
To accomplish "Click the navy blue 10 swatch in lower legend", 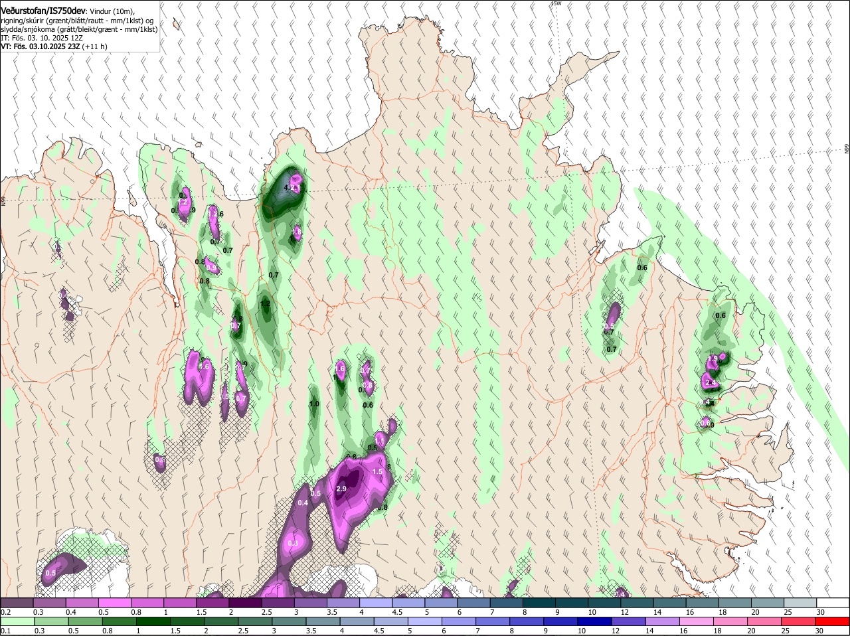I will click(596, 621).
